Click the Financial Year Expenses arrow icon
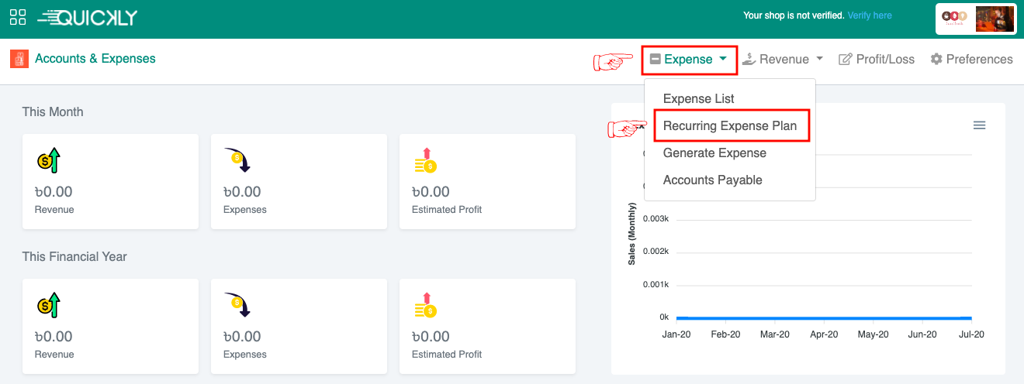 click(x=237, y=305)
